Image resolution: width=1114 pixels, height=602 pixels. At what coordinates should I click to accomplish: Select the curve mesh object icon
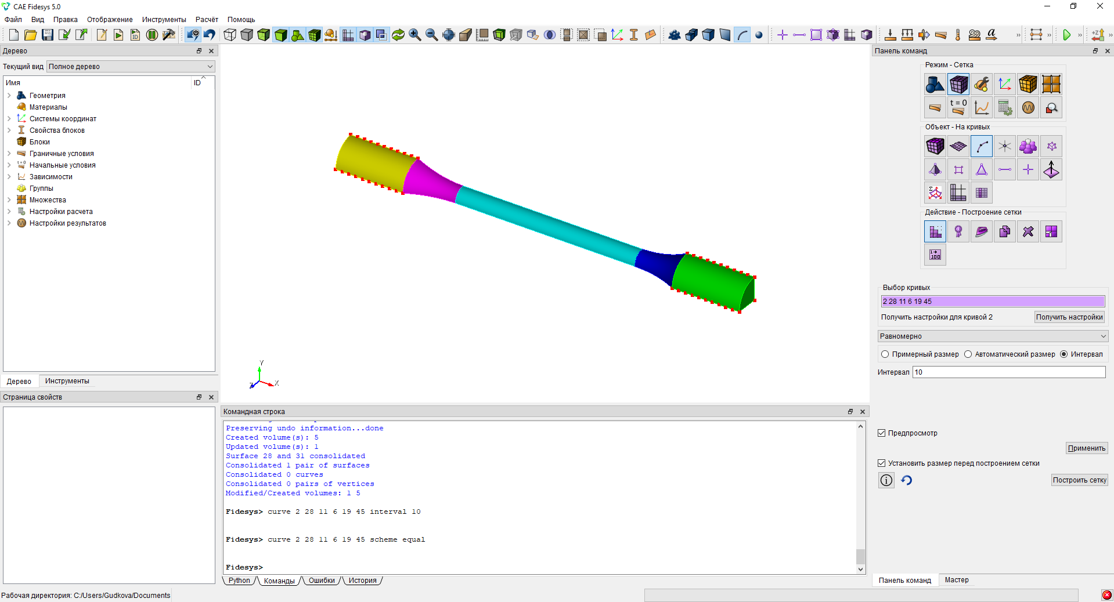click(982, 147)
